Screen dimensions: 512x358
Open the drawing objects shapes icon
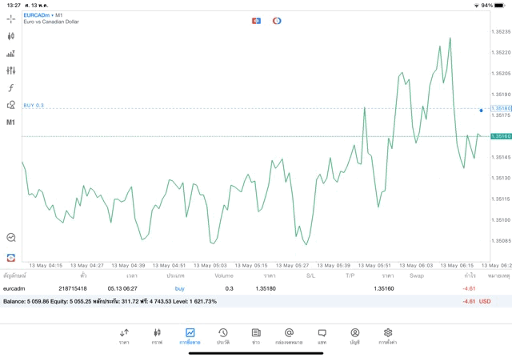tap(11, 105)
